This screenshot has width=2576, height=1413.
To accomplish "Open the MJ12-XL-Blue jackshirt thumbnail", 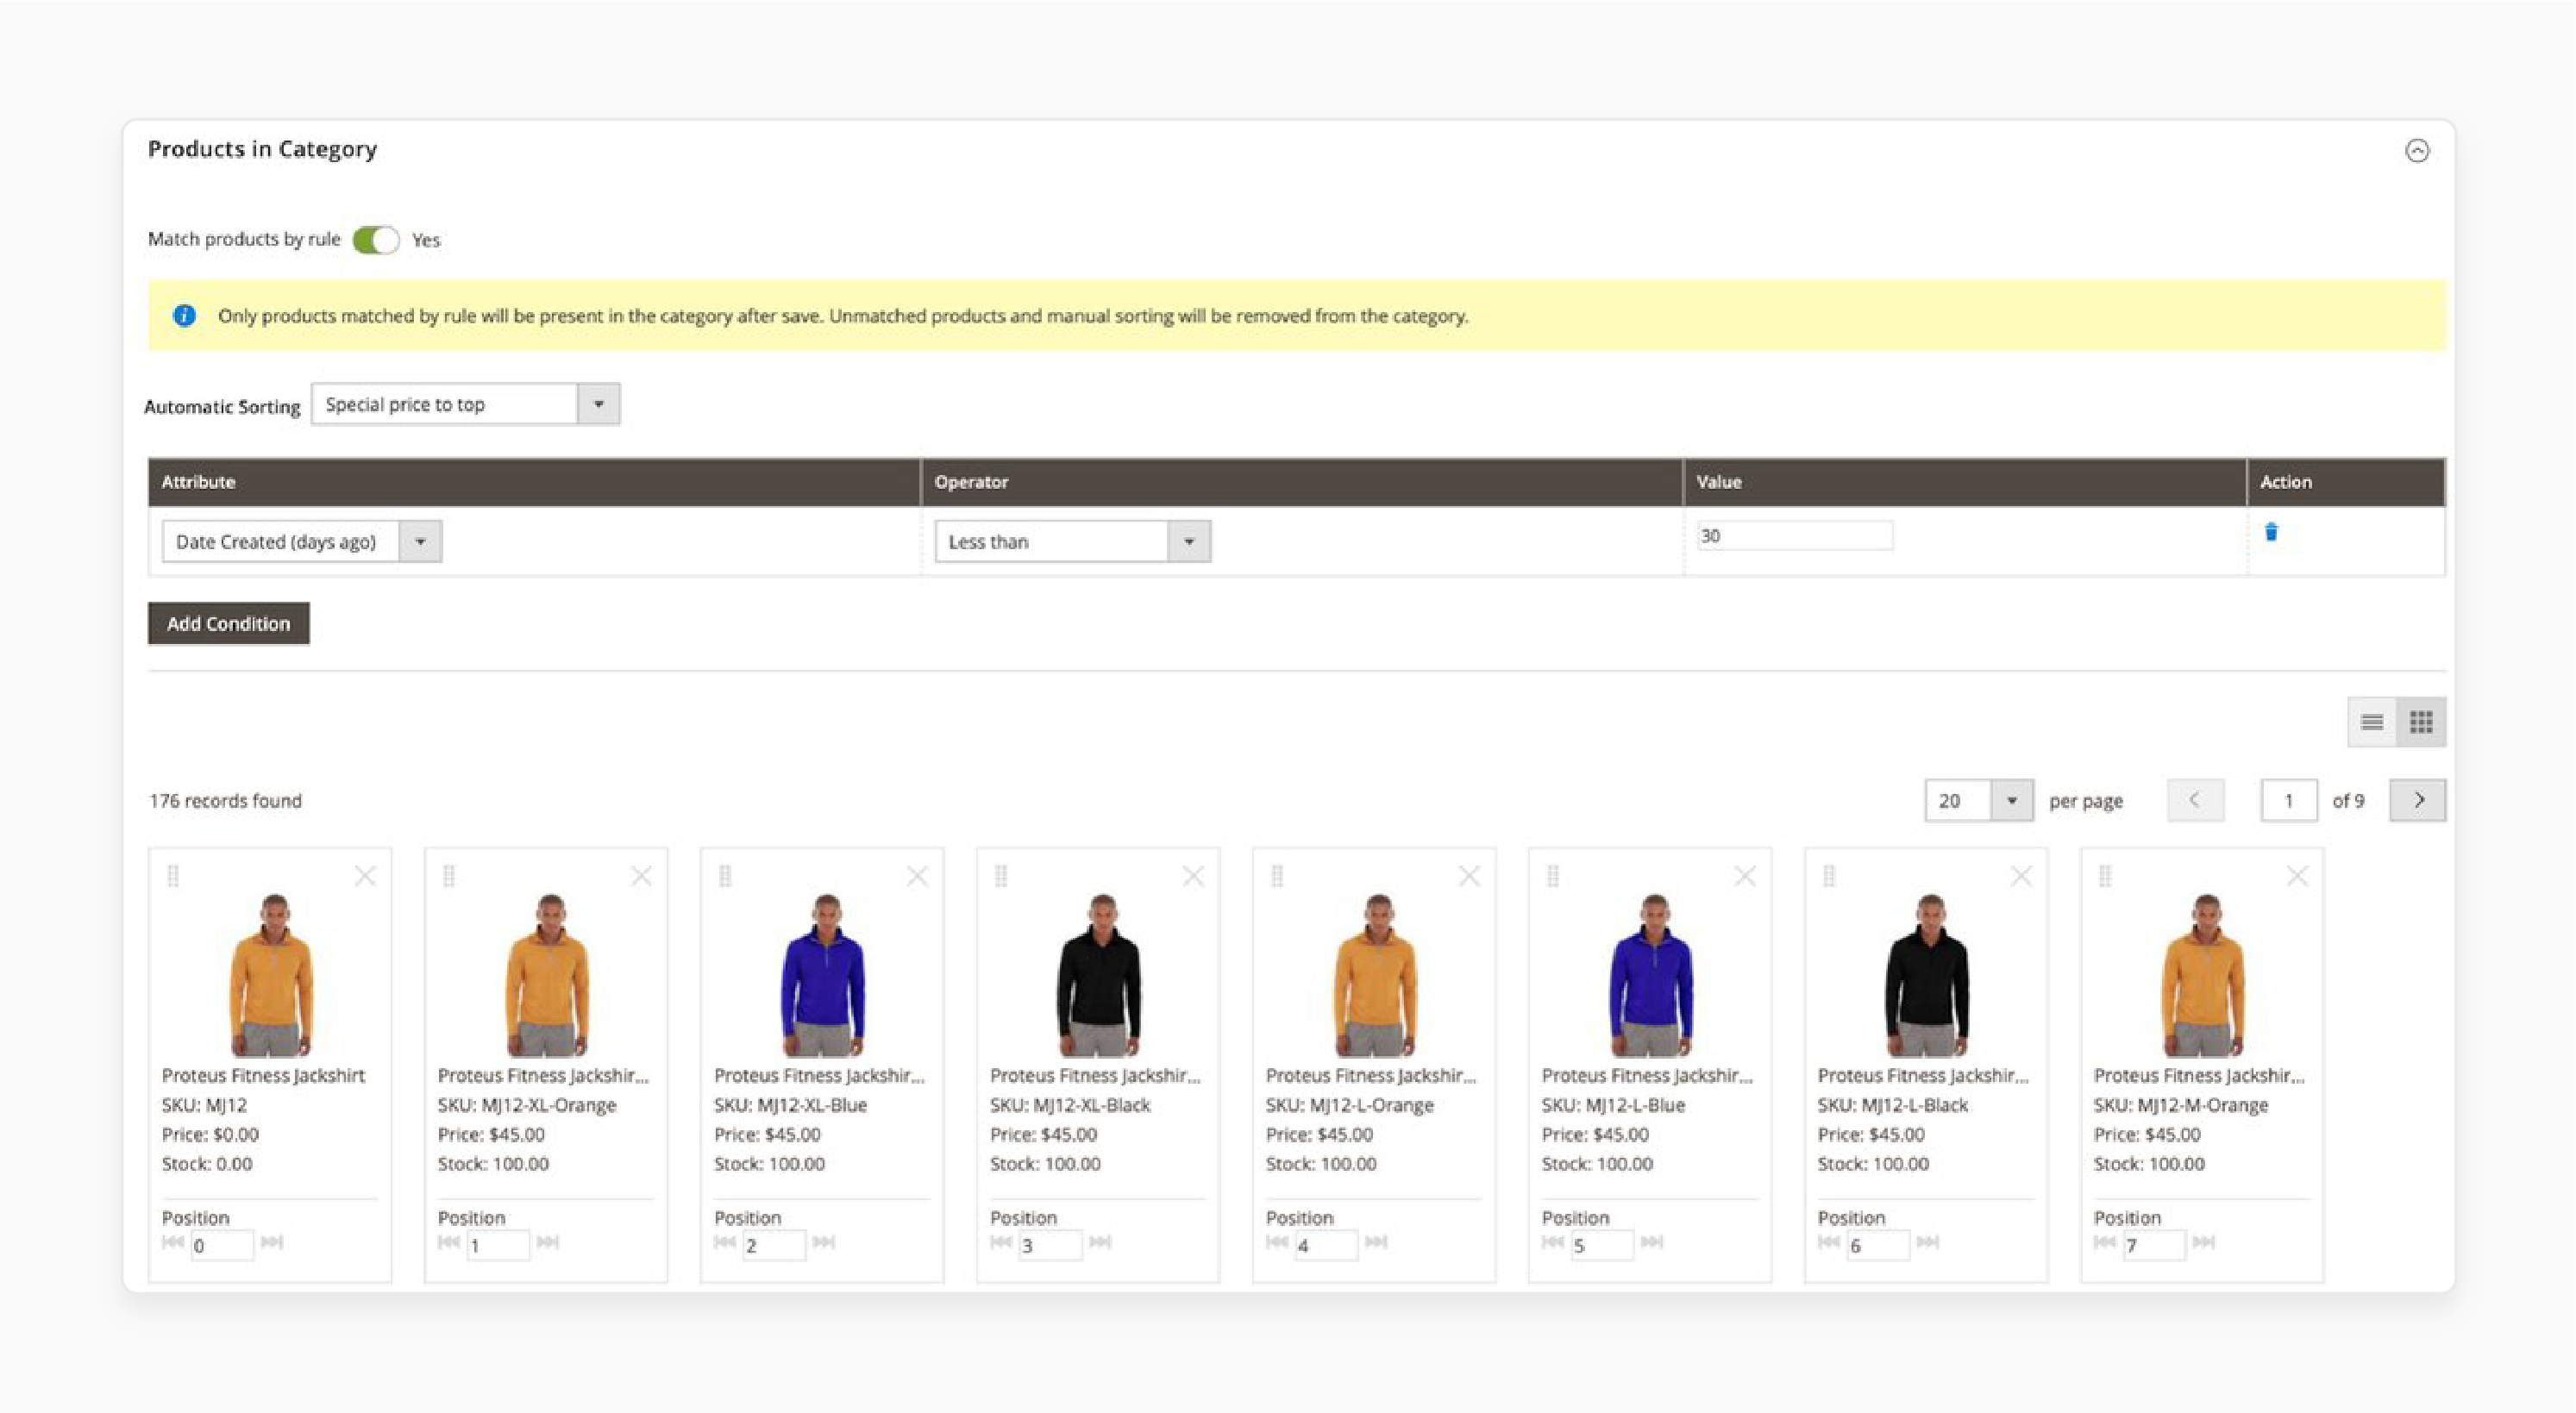I will 823,975.
